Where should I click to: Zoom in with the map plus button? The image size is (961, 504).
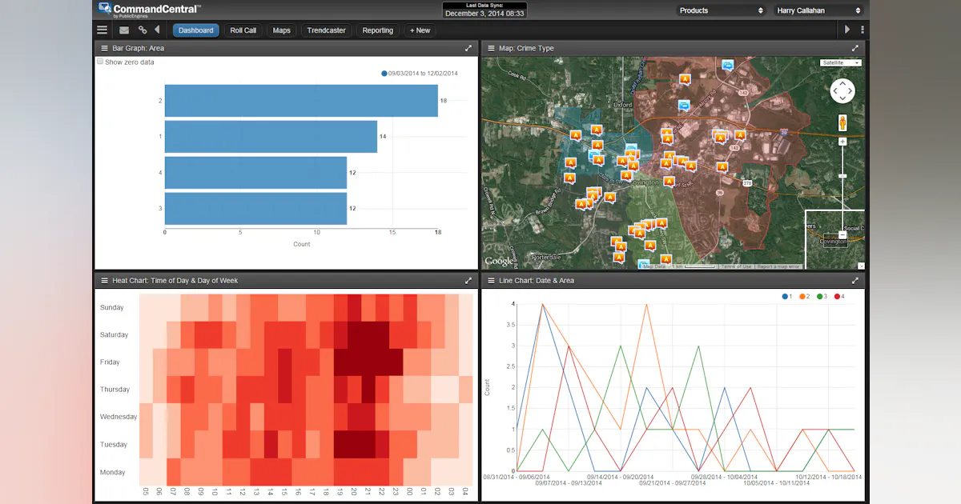(x=842, y=142)
